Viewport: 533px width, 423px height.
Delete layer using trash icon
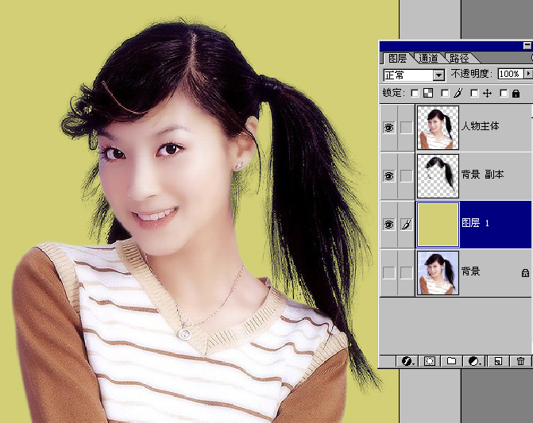(520, 361)
